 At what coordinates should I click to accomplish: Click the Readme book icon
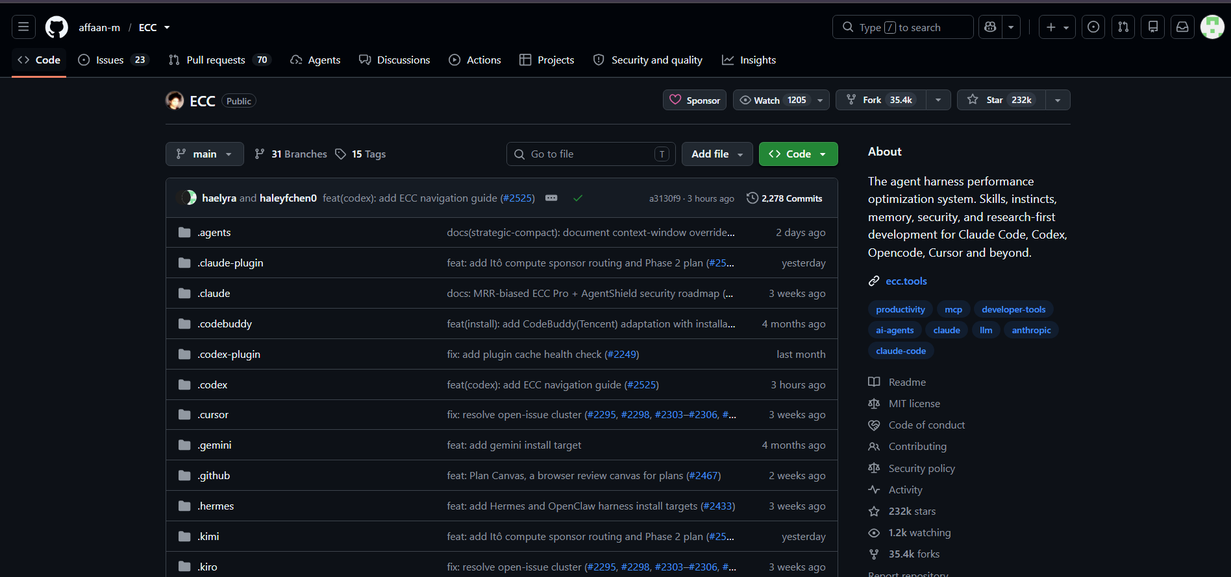(874, 382)
